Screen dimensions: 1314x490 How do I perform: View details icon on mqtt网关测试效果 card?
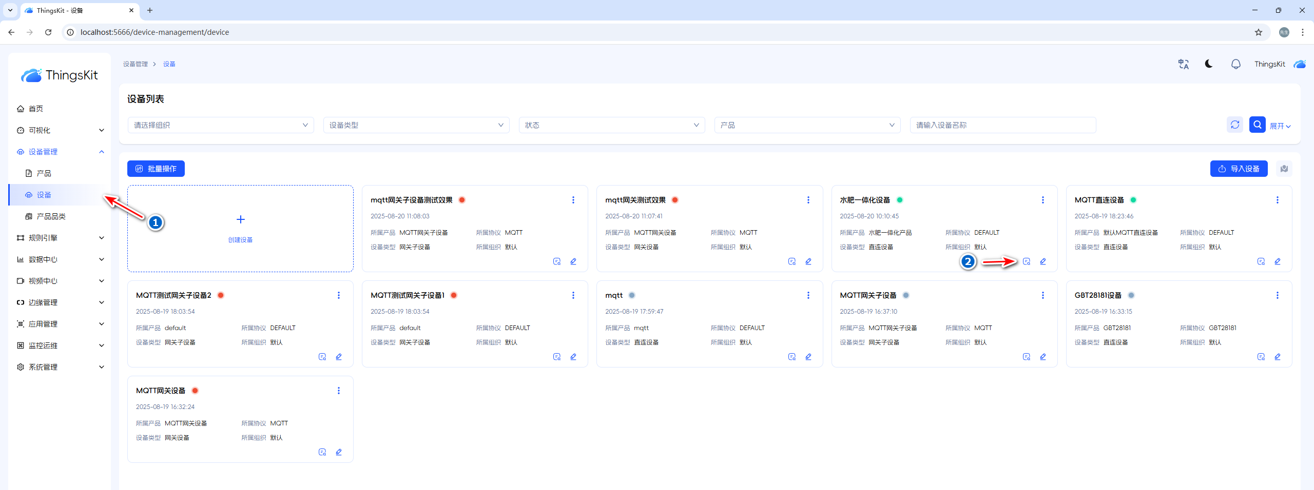[791, 261]
